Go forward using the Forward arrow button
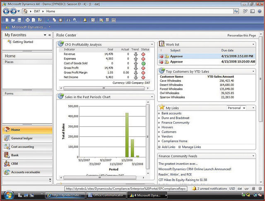This screenshot has height=201, width=265. pos(13,11)
